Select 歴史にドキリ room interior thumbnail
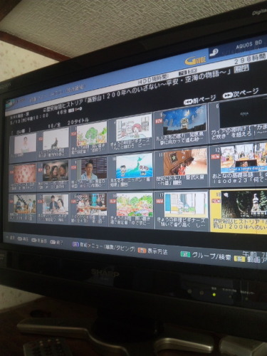 point(185,162)
